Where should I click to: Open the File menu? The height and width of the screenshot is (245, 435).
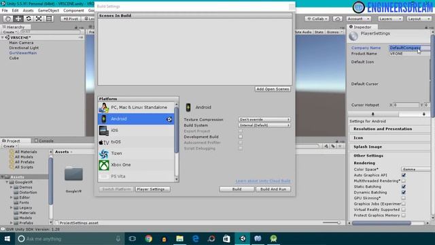[x=5, y=11]
